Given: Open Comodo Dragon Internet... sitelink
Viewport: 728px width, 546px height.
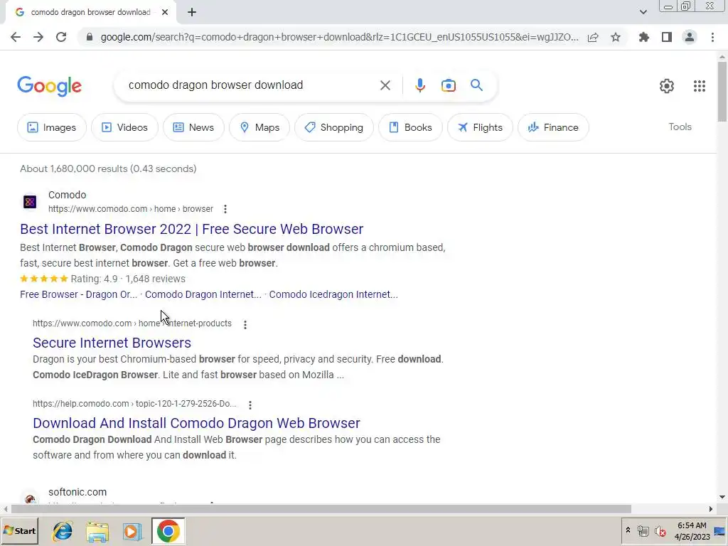Looking at the screenshot, I should coord(203,294).
